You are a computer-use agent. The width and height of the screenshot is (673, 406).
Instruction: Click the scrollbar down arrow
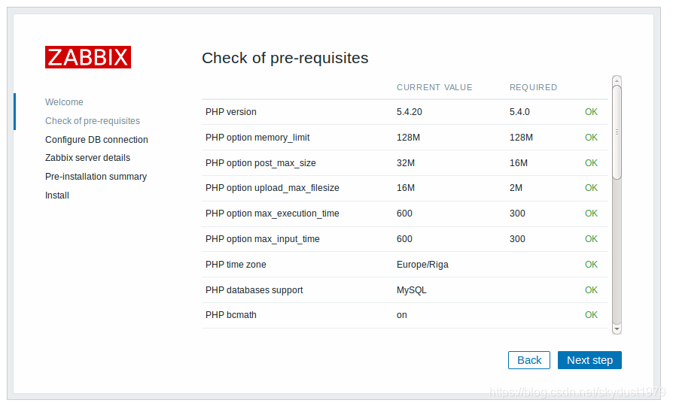617,329
